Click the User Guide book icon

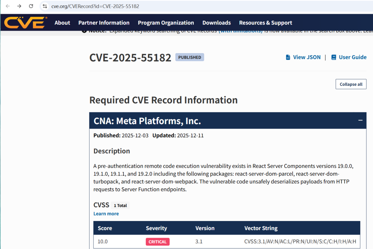[334, 57]
